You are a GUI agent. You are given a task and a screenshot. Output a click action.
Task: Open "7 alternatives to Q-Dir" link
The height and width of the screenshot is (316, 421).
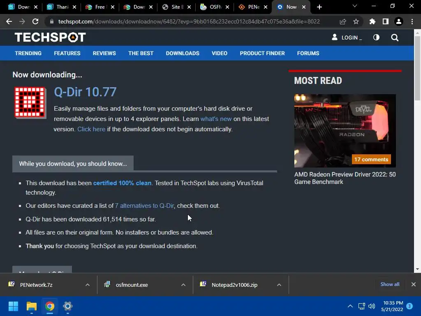click(x=144, y=206)
